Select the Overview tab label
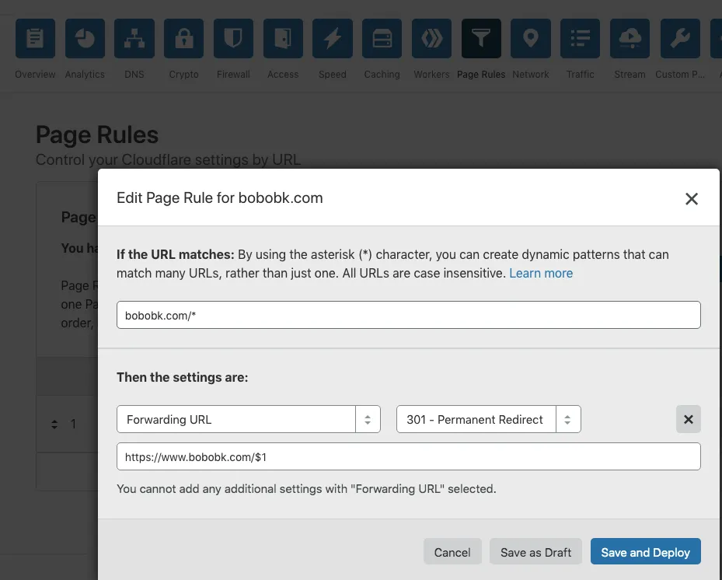 tap(35, 74)
